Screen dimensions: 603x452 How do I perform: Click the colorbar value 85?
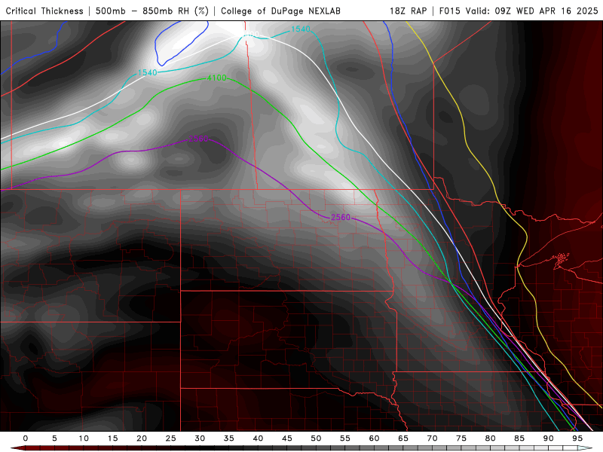[519, 438]
